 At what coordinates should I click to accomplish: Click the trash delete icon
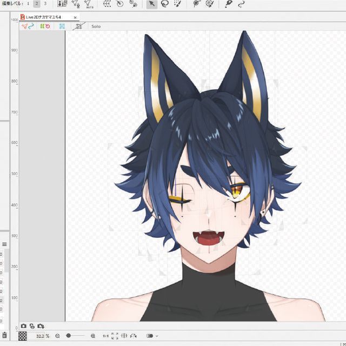click(x=4, y=335)
